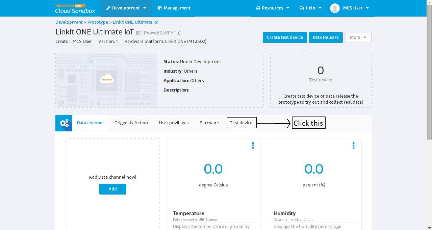
Task: Expand the Help dropdown menu
Action: (x=310, y=8)
